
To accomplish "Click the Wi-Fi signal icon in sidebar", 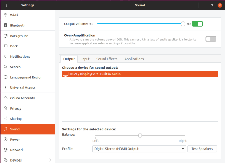I will pos(6,15).
